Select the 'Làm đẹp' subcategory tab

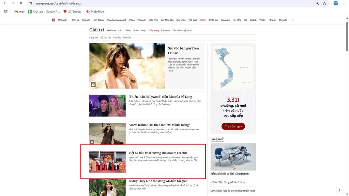coord(166,31)
